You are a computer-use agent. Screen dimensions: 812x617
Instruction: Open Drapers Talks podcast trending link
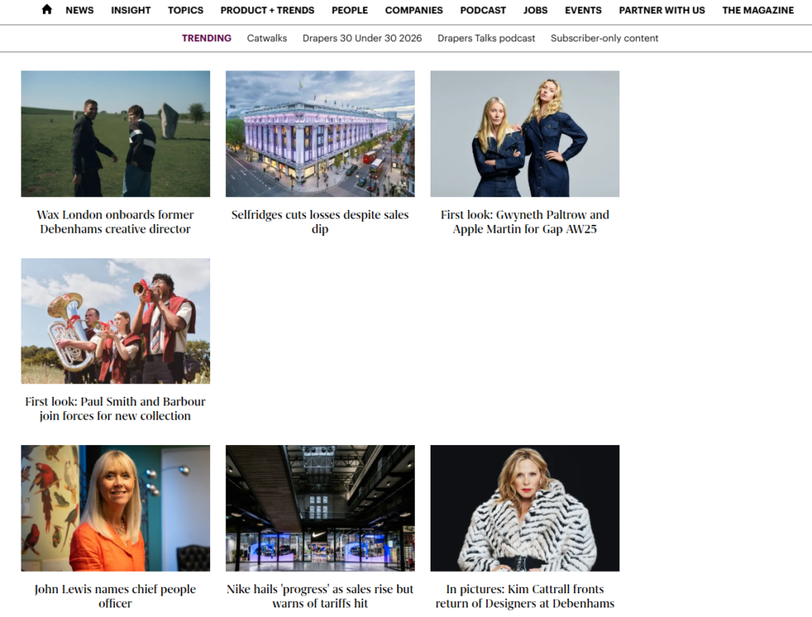[486, 38]
